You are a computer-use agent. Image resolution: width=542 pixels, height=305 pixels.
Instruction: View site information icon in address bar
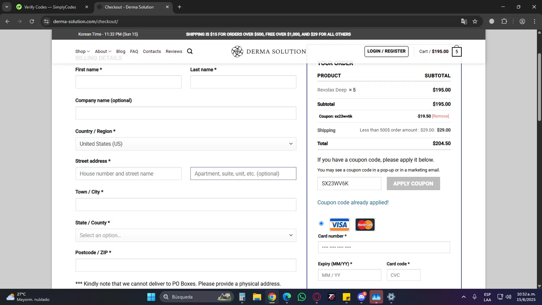click(46, 21)
